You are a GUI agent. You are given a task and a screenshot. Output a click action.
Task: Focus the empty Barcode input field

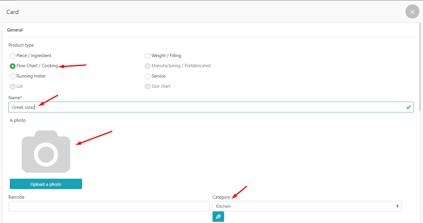pyautogui.click(x=109, y=206)
